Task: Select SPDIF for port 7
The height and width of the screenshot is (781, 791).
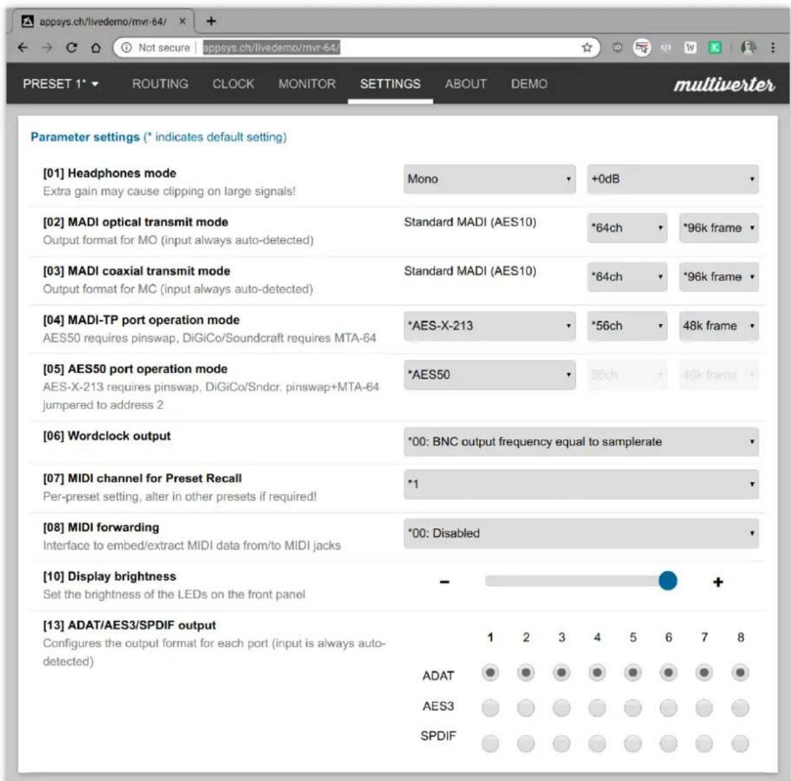Action: [704, 743]
